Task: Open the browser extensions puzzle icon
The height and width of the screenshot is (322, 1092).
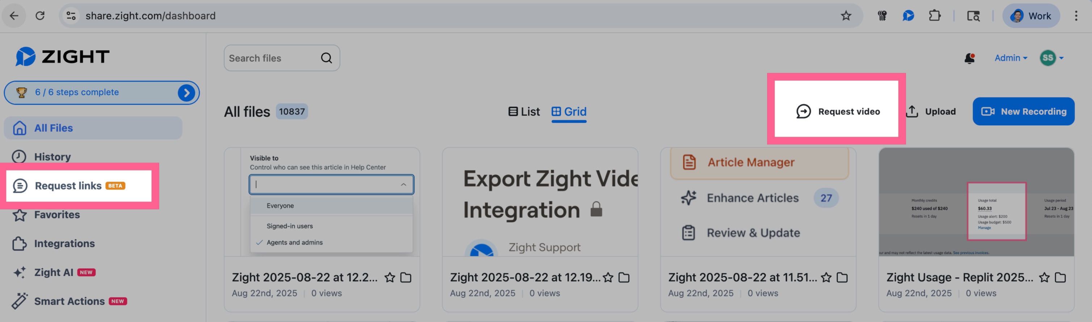Action: (934, 16)
